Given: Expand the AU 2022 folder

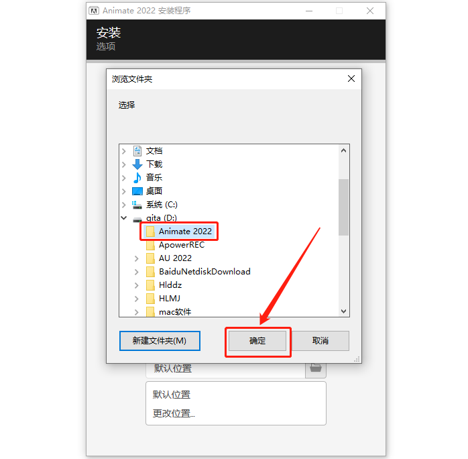Looking at the screenshot, I should [x=136, y=258].
